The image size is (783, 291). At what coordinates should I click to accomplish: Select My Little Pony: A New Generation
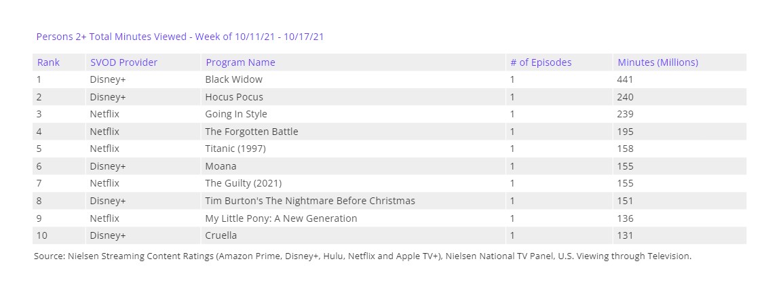pyautogui.click(x=281, y=218)
